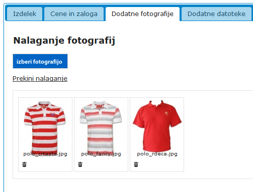This screenshot has width=253, height=192.
Task: Click the collar of the faded striped polo
Action: [x=101, y=106]
